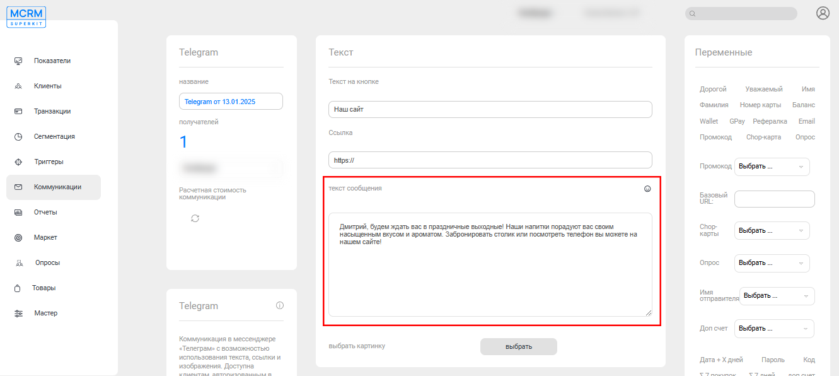Open the Маркет sidebar icon
The width and height of the screenshot is (839, 376).
coord(18,238)
